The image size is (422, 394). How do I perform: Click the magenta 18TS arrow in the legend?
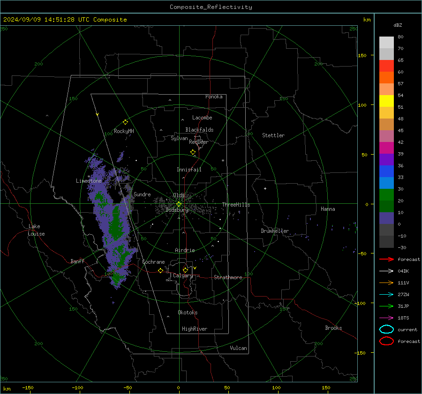[386, 318]
